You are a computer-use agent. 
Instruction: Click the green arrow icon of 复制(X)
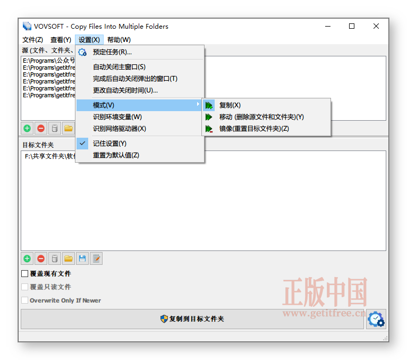tap(209, 105)
